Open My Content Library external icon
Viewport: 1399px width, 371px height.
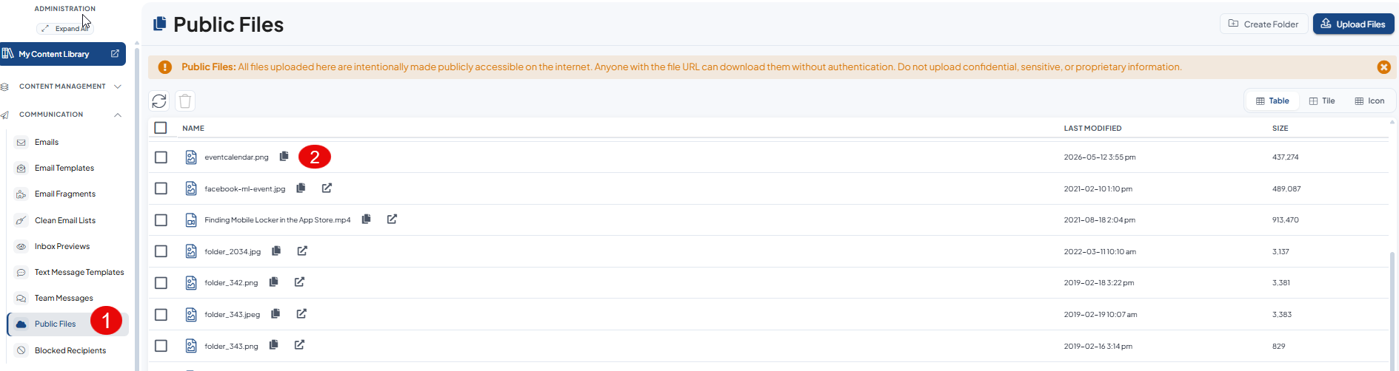tap(115, 54)
